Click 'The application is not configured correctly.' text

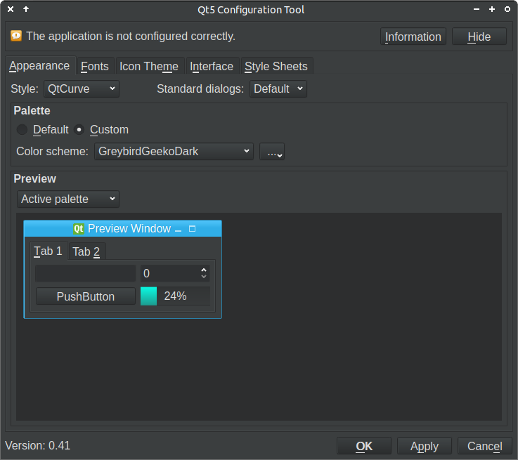tap(131, 36)
